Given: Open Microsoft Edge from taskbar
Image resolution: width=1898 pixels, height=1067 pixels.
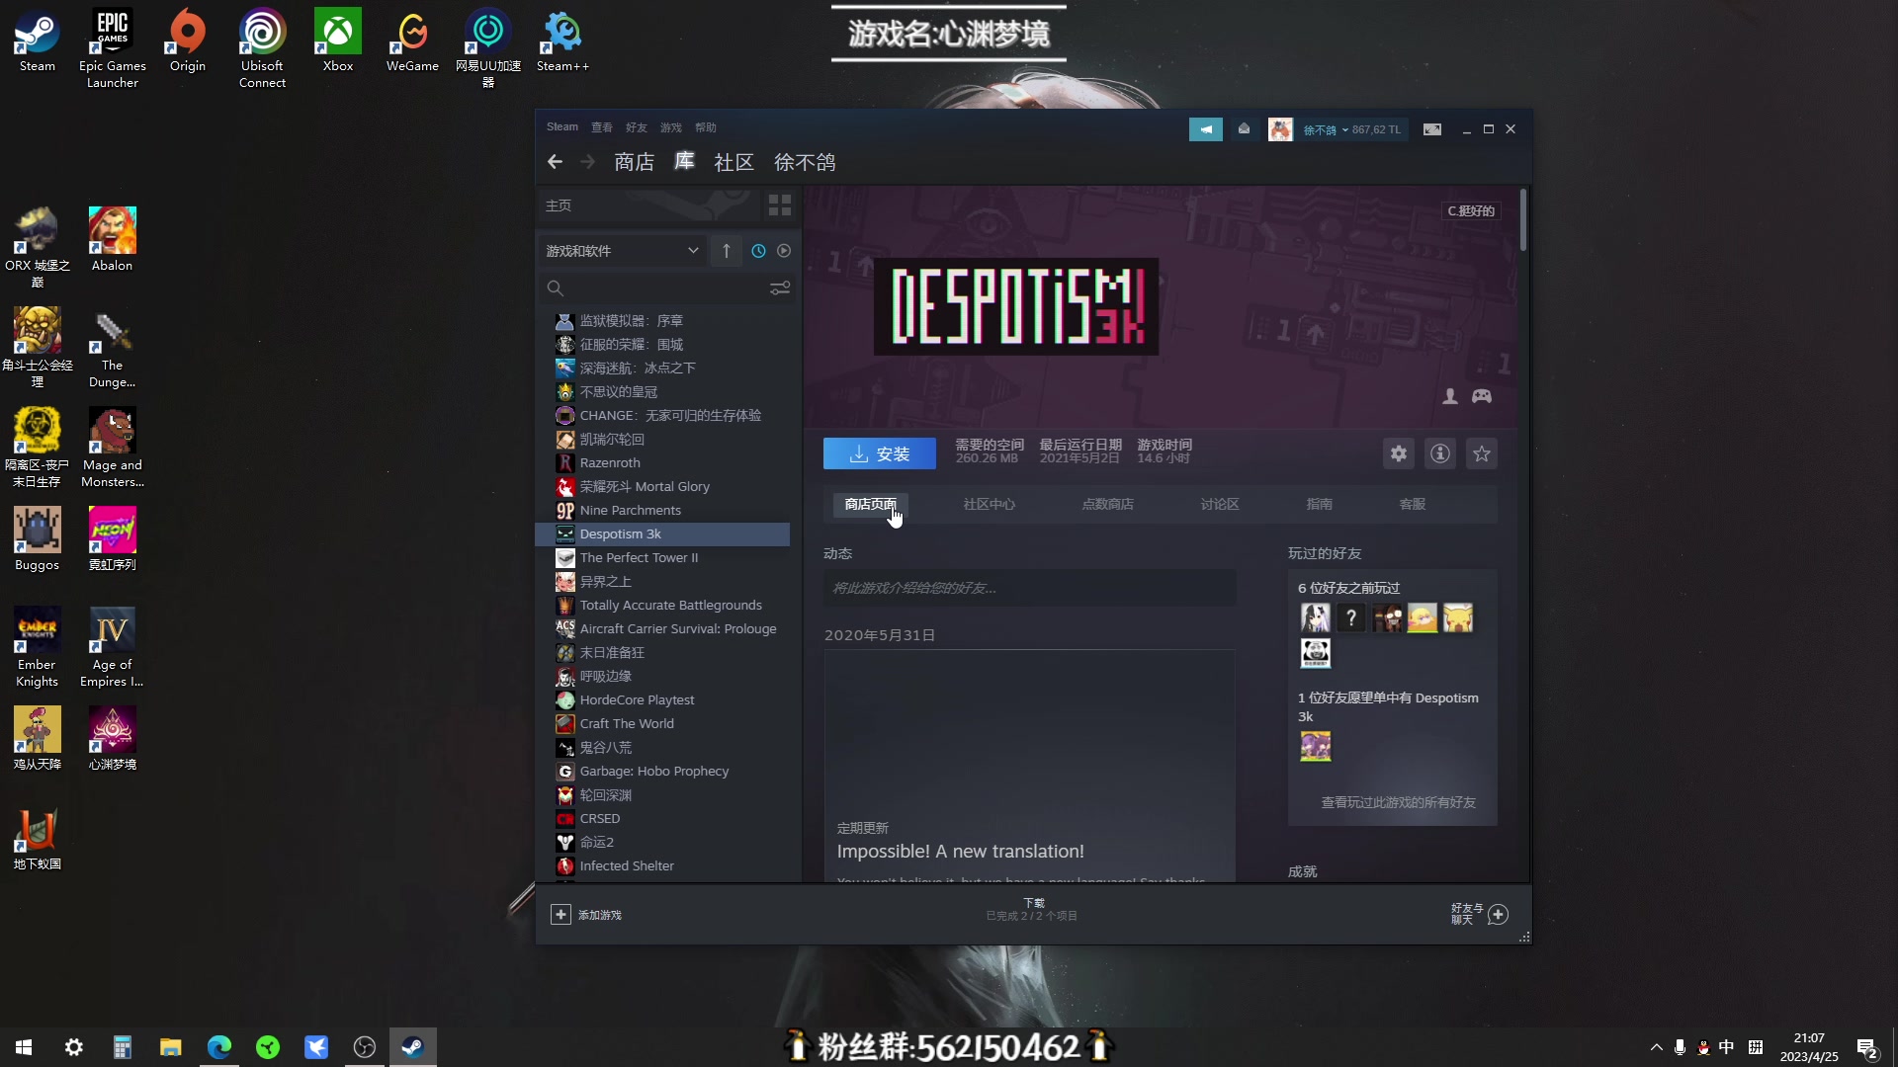Looking at the screenshot, I should click(x=218, y=1047).
